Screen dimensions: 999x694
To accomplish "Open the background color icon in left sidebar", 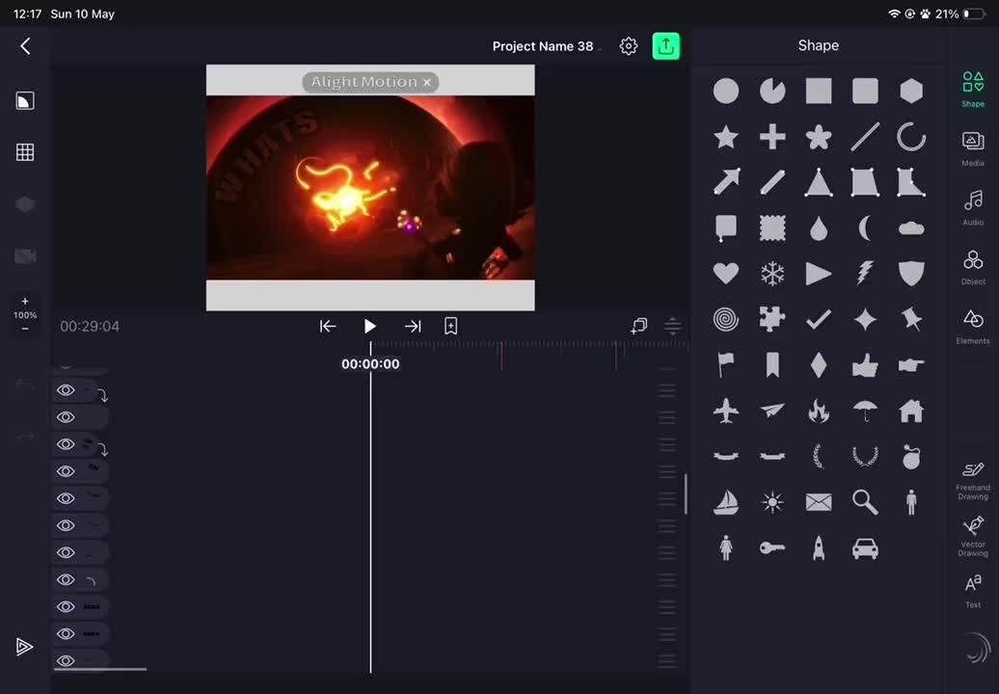I will pyautogui.click(x=25, y=100).
